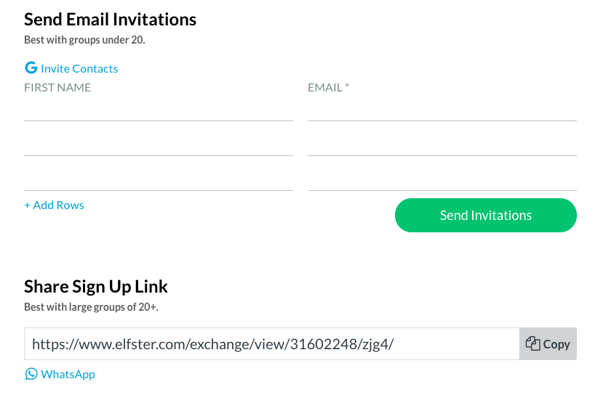Click the + Add Rows link

point(54,205)
